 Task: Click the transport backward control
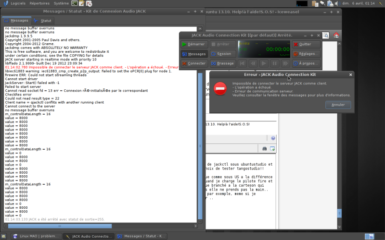pyautogui.click(x=253, y=63)
